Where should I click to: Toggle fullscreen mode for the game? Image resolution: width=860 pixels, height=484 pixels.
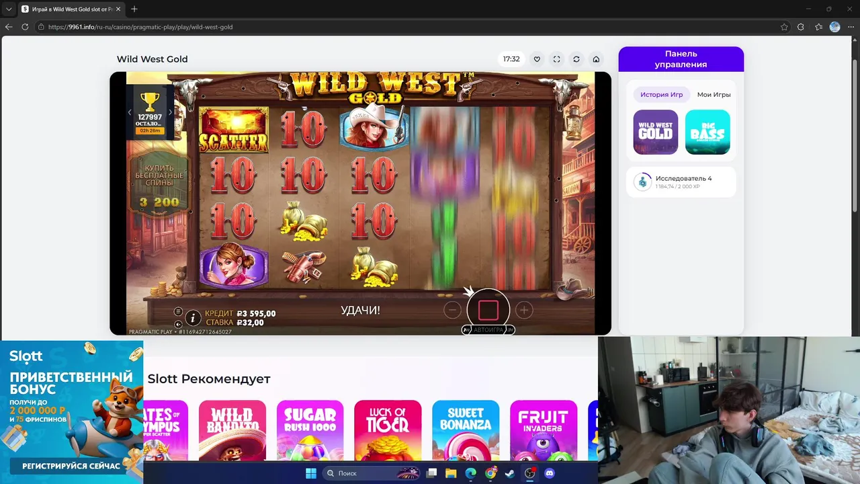[556, 59]
